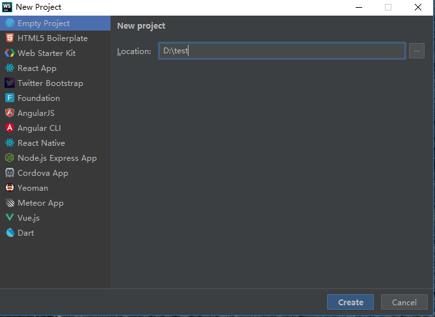Pick Cordova App from the list
This screenshot has height=317, width=435.
[42, 173]
